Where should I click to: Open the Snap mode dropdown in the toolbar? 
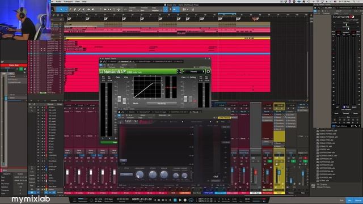pos(157,10)
